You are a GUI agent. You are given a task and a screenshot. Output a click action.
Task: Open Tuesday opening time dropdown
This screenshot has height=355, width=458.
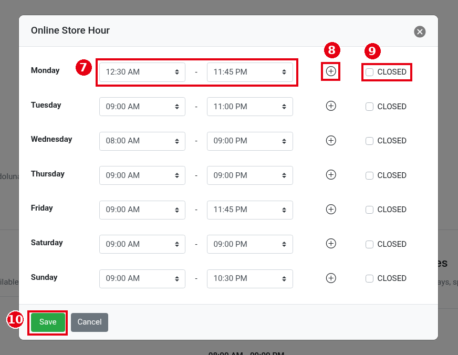[x=142, y=107]
